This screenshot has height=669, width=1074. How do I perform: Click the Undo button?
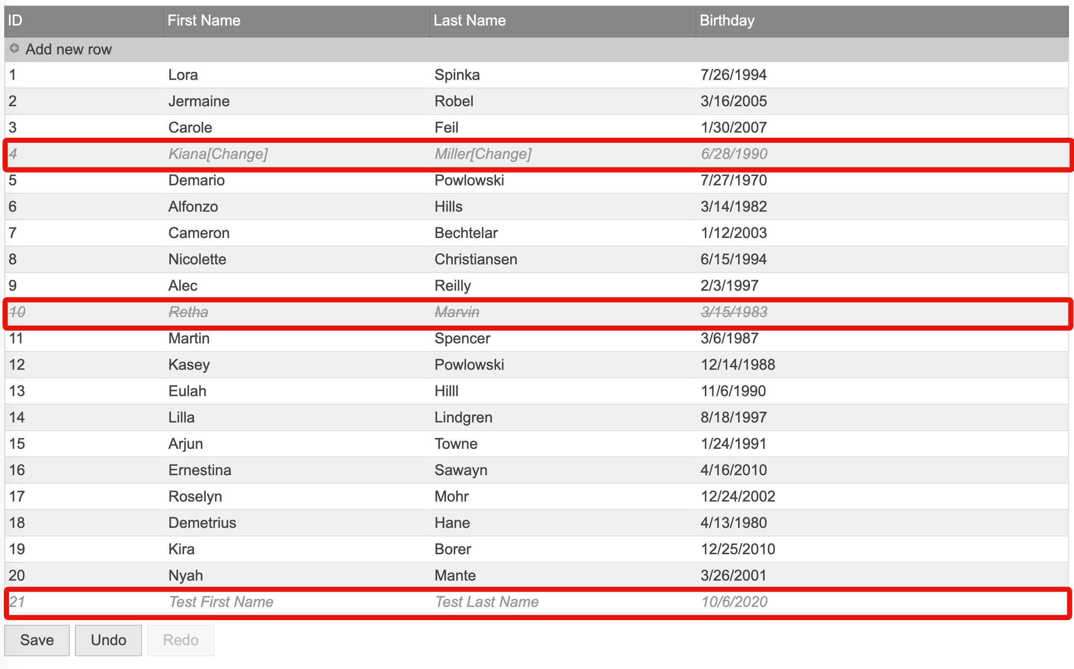(x=108, y=640)
